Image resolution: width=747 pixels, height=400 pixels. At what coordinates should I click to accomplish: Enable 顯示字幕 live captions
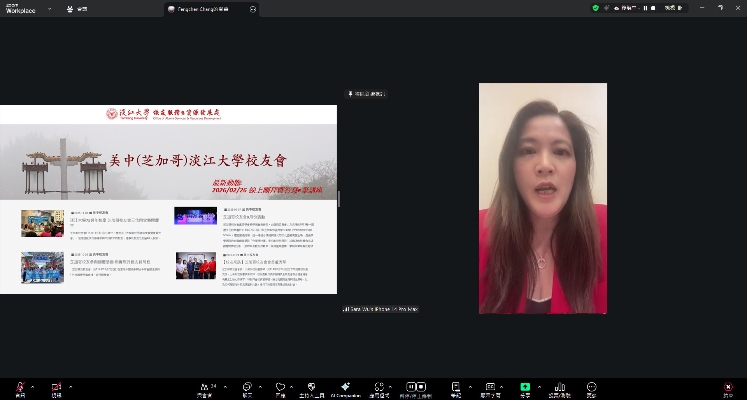491,389
